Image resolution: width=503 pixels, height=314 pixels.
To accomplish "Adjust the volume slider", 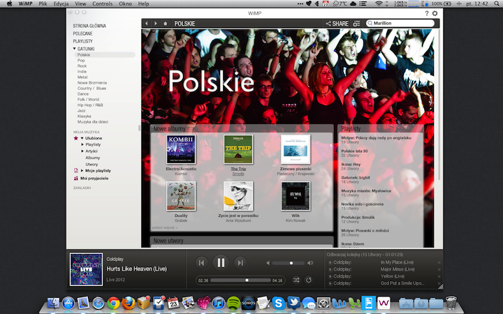I will click(288, 263).
